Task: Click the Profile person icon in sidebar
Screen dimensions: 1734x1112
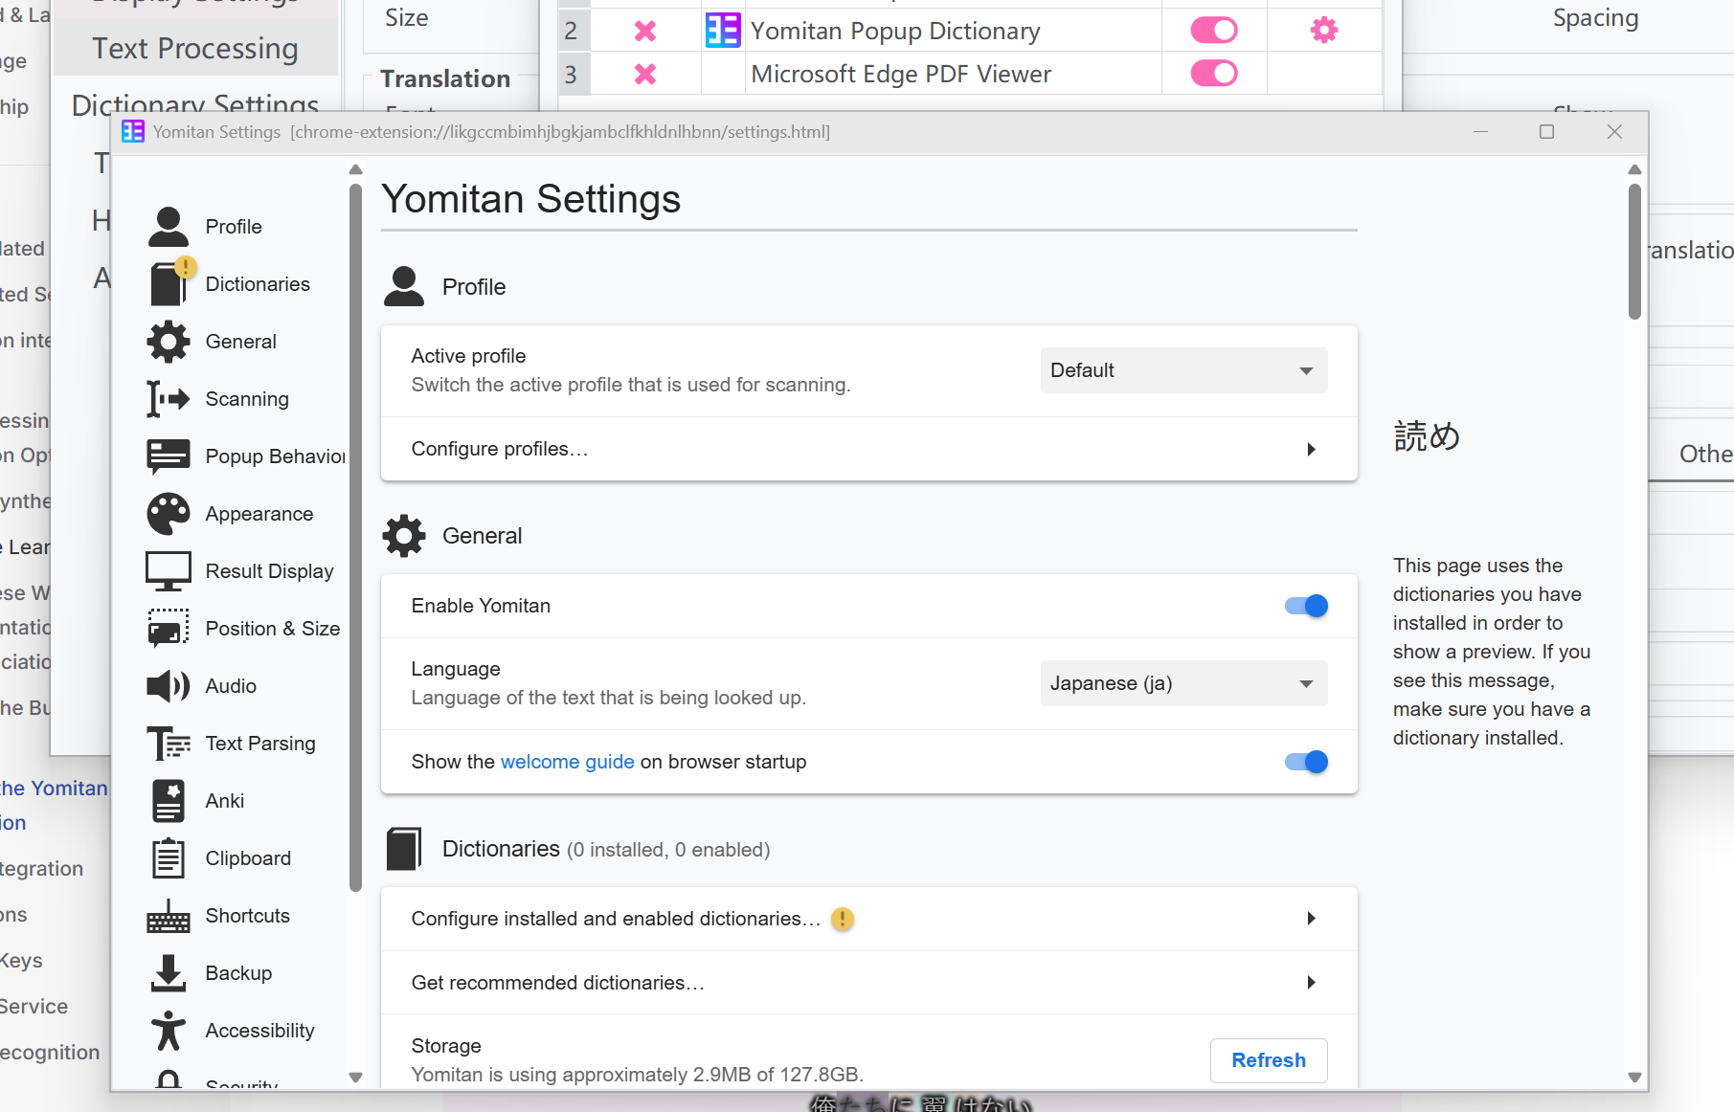Action: tap(169, 227)
